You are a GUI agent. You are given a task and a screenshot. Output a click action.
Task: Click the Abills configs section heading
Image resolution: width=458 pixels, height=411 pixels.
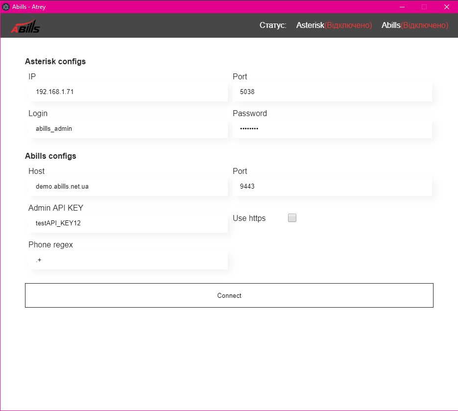click(50, 156)
